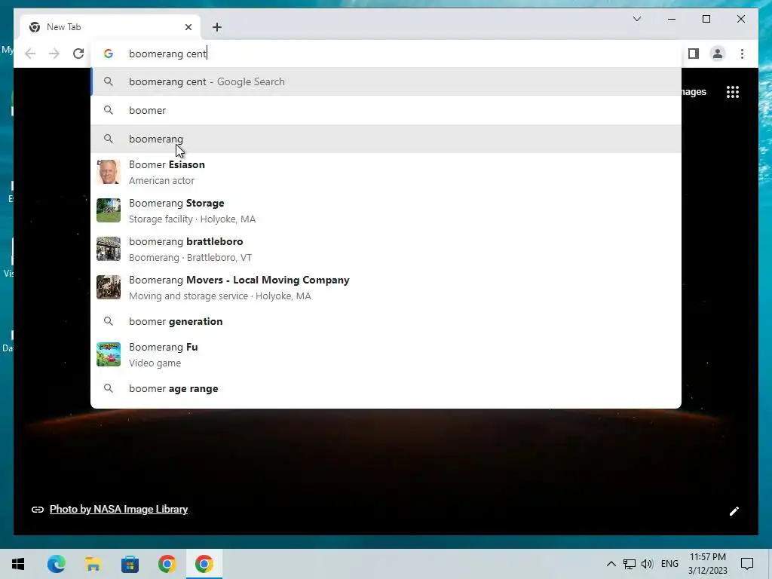Click the ENG language indicator
772x579 pixels.
pyautogui.click(x=669, y=564)
